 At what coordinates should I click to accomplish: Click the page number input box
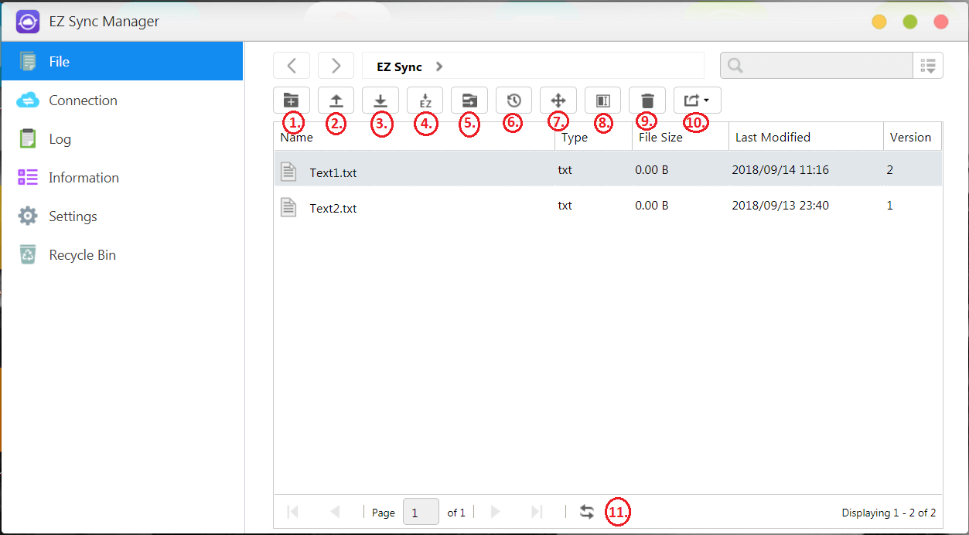pyautogui.click(x=421, y=512)
